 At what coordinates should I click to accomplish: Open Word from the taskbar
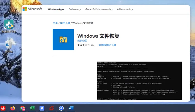[x=71, y=108]
